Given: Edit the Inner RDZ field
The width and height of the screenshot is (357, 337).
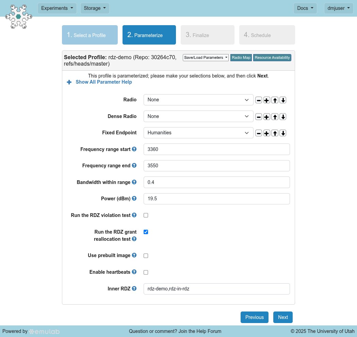Looking at the screenshot, I should click(216, 289).
